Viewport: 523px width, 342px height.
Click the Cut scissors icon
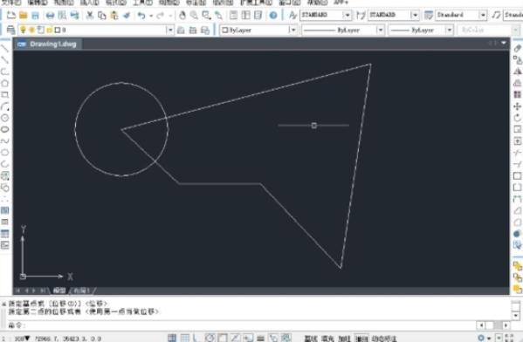[x=90, y=15]
